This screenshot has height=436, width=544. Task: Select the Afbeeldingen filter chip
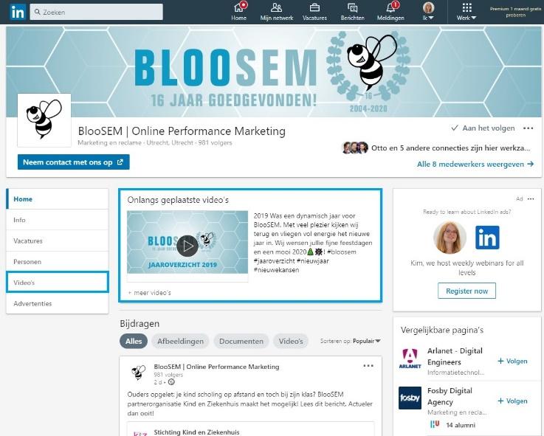180,341
